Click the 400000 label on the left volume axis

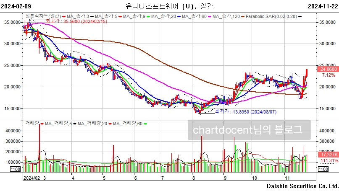13,131
